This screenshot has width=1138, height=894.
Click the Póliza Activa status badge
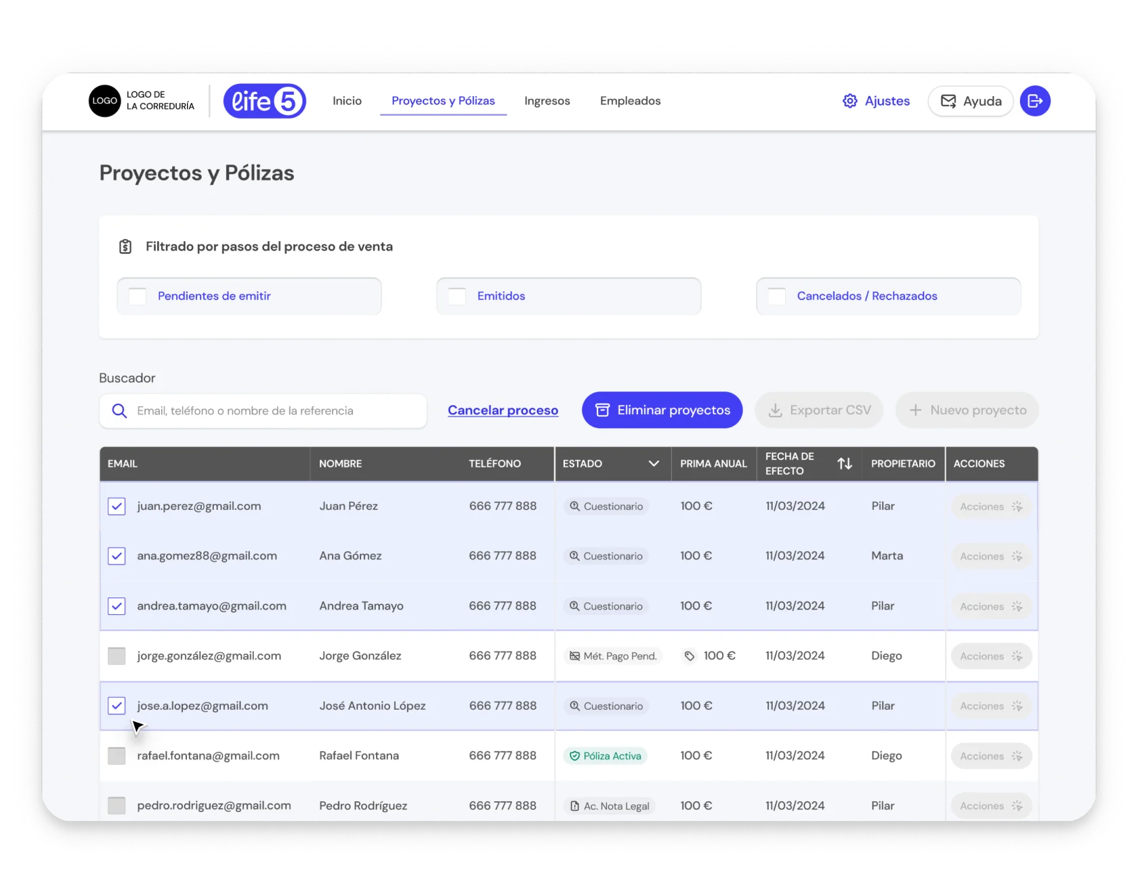pos(605,756)
